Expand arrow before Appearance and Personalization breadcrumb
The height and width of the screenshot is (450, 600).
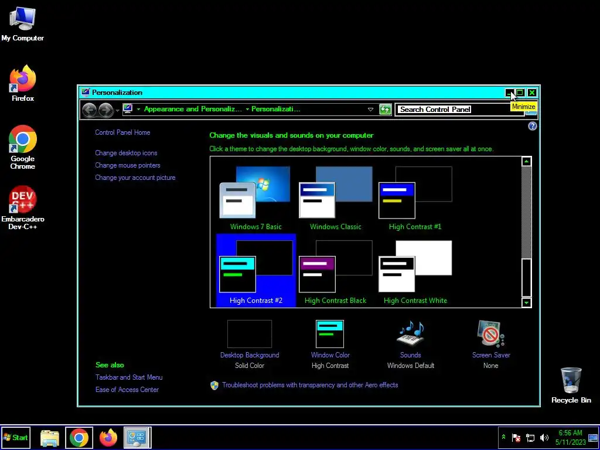138,110
